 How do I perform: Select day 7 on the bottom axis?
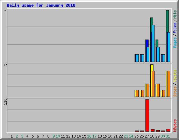pos(43,136)
